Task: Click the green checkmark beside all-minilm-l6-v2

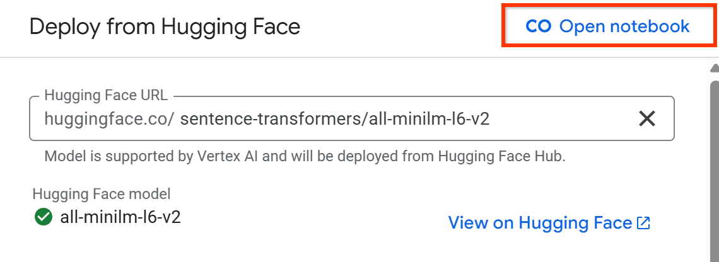Action: pos(44,218)
